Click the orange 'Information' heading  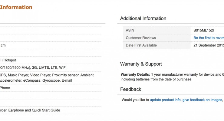[x=16, y=7]
